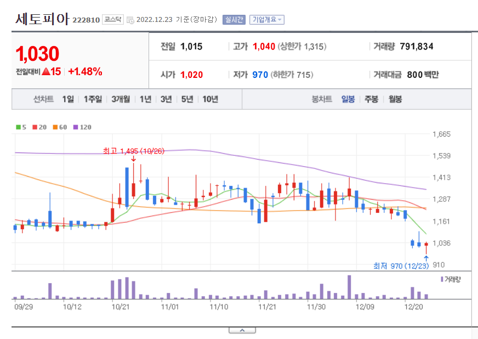
Task: Click the +1.48% change rate
Action: [85, 72]
